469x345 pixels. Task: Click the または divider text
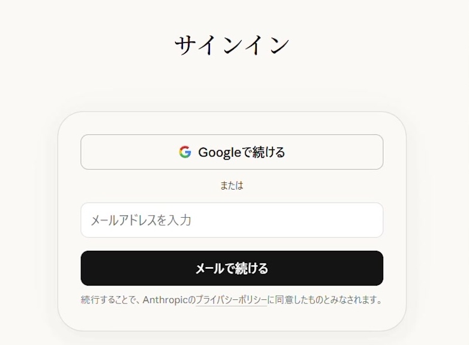point(232,185)
